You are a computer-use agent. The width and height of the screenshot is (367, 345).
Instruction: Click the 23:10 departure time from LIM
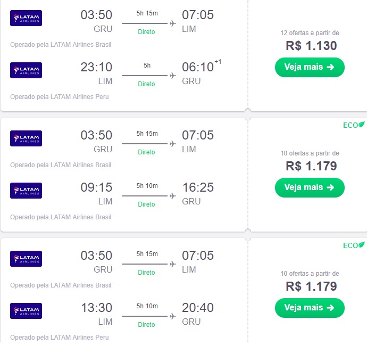(96, 67)
